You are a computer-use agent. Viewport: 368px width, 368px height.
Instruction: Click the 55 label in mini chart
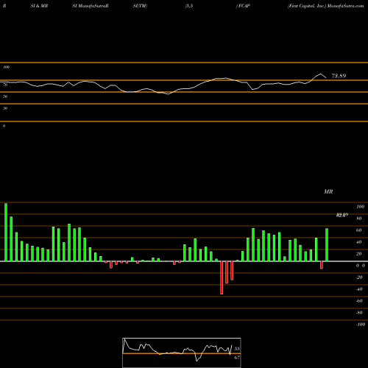coord(237,349)
